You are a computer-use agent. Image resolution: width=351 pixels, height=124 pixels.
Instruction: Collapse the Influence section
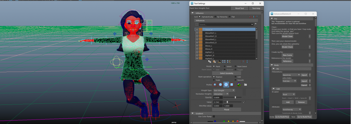[x=193, y=13]
